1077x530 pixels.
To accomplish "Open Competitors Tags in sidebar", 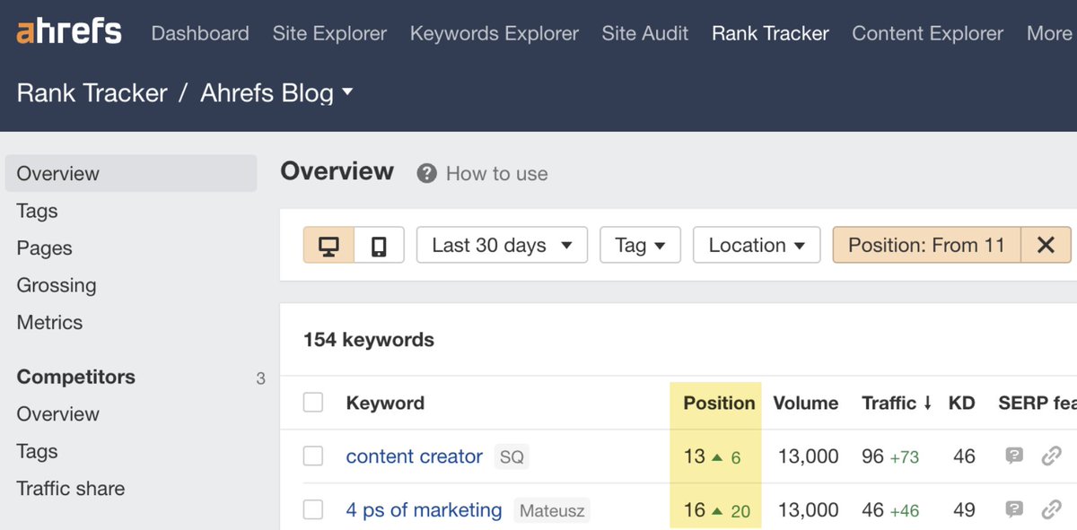I will (x=37, y=451).
